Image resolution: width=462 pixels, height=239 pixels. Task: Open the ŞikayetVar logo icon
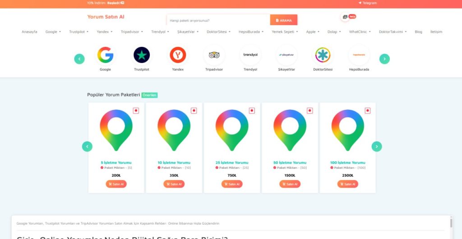pyautogui.click(x=286, y=55)
